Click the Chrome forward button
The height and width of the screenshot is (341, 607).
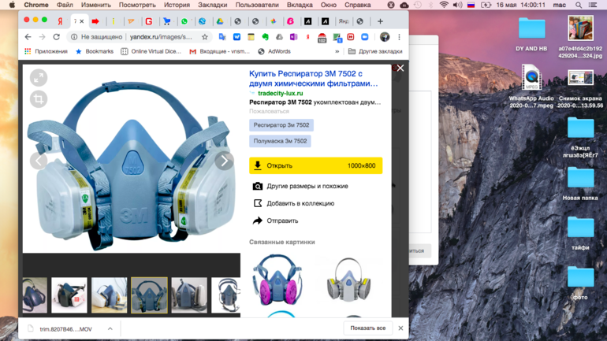point(43,37)
